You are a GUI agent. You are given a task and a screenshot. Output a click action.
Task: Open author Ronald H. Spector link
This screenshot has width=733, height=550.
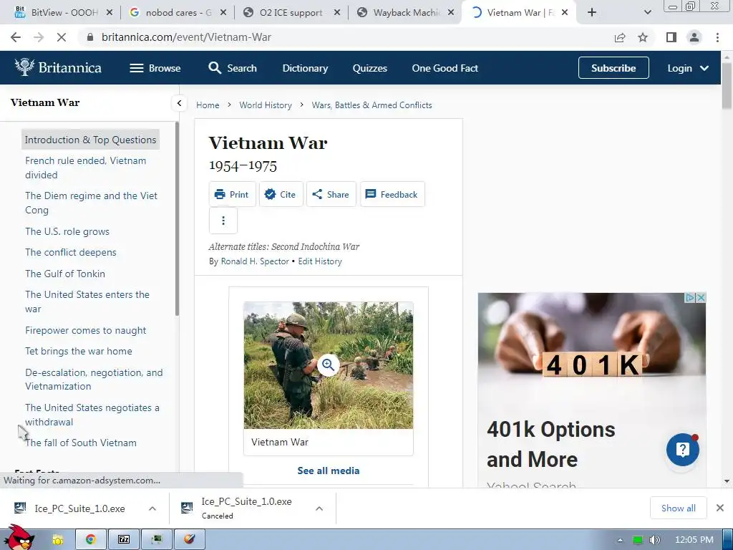[x=255, y=261]
